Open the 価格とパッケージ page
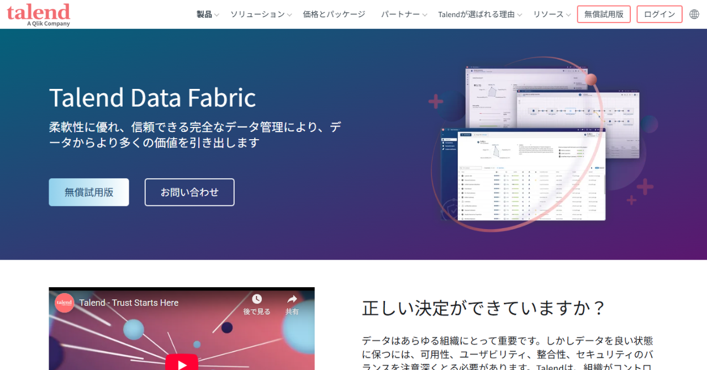 [x=334, y=14]
